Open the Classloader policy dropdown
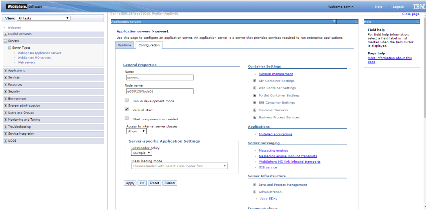The height and width of the screenshot is (212, 426). (x=141, y=153)
